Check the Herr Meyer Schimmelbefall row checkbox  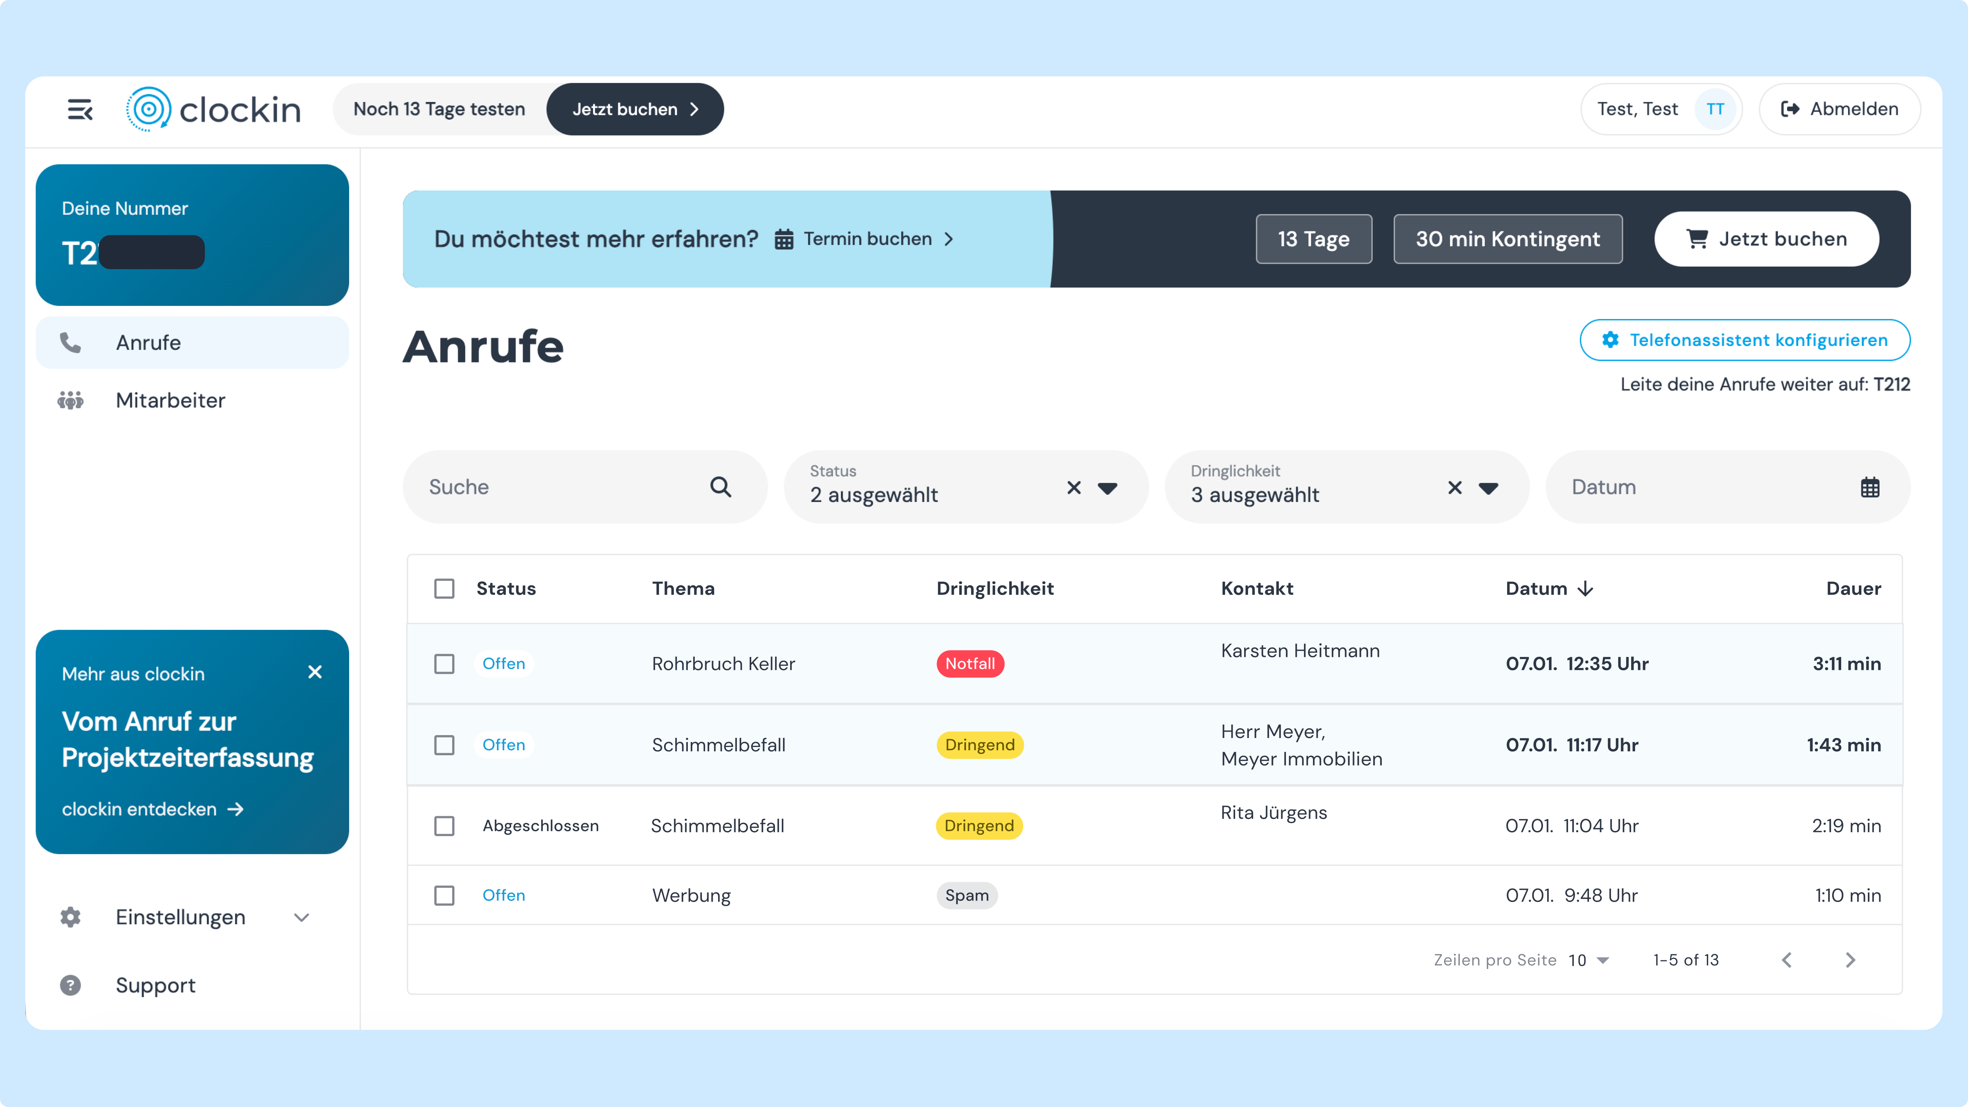point(444,745)
